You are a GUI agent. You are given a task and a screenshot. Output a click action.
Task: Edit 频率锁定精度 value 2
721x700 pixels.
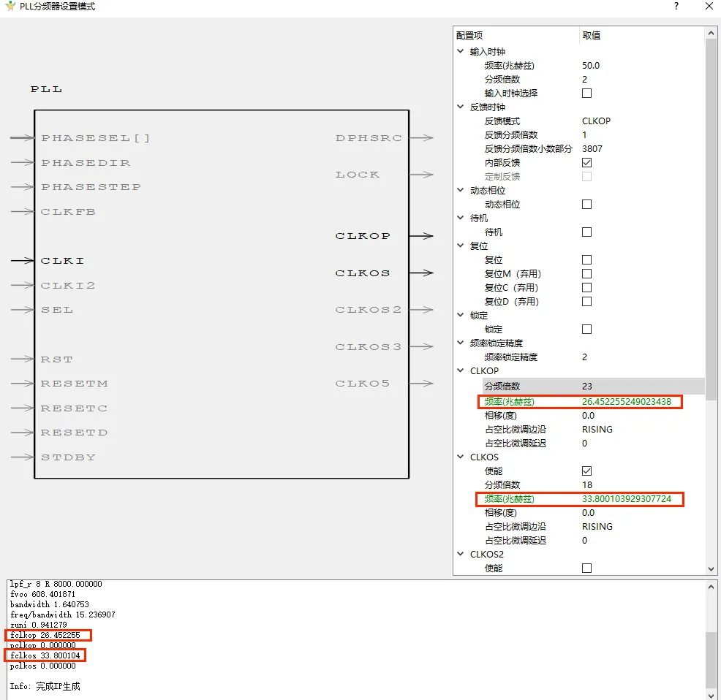point(584,357)
